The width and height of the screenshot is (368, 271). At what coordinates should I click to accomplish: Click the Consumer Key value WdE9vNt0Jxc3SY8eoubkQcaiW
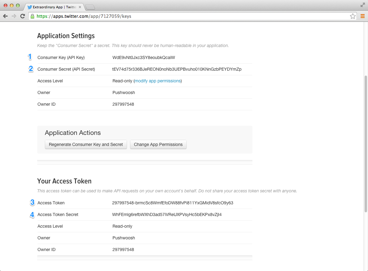click(144, 57)
